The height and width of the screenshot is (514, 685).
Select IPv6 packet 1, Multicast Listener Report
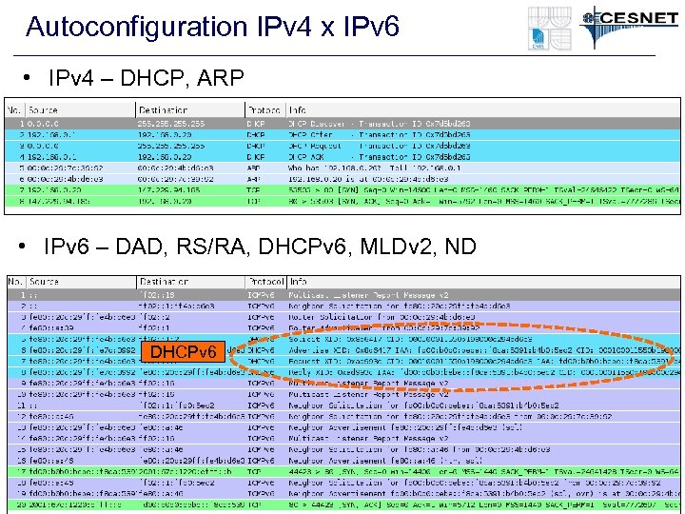[x=343, y=295]
